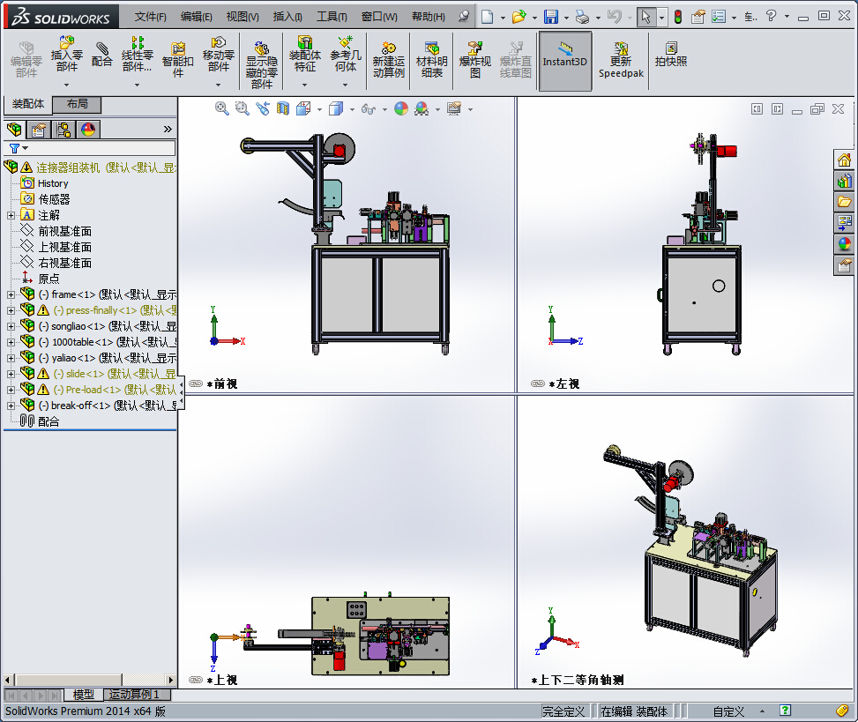Viewport: 858px width, 722px height.
Task: Click the rollback bar below 配合
Action: coord(90,430)
